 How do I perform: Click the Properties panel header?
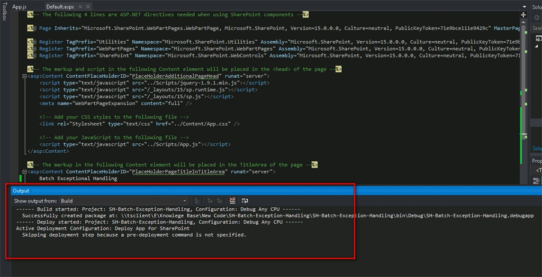[x=537, y=161]
